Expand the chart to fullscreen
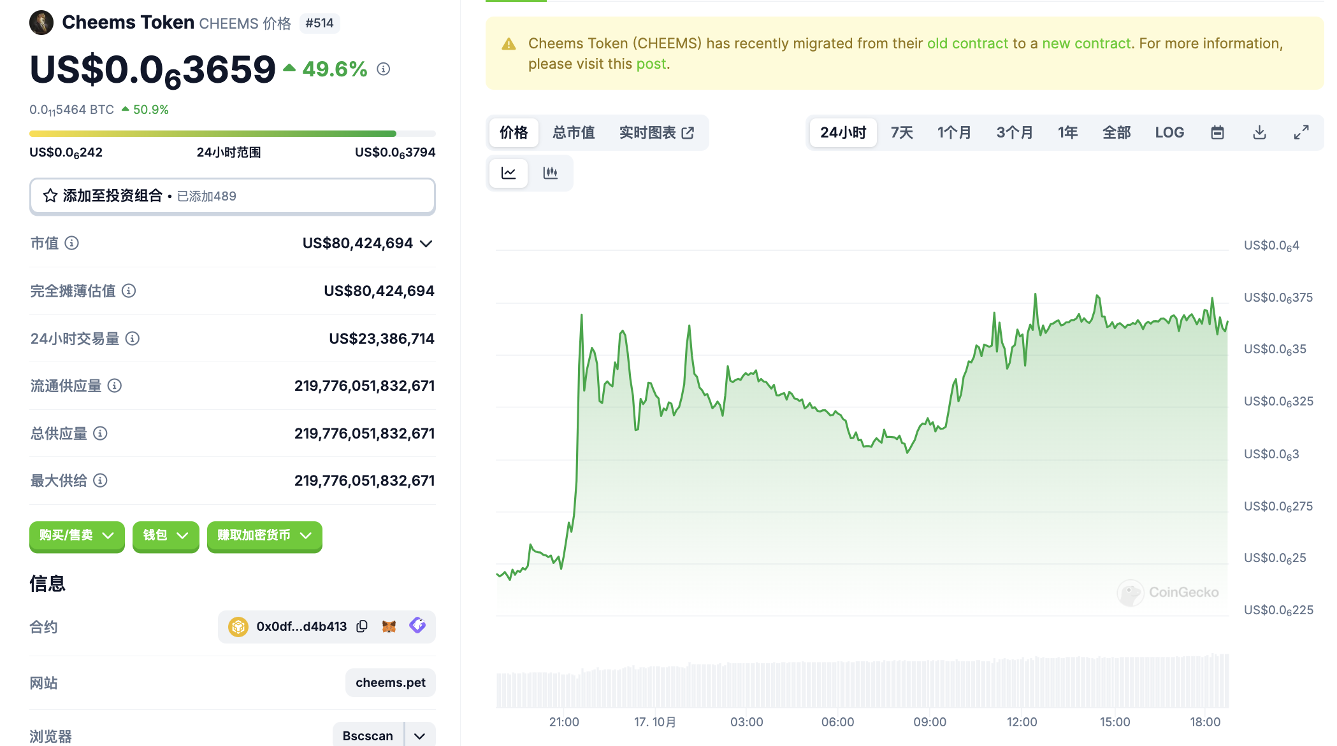This screenshot has width=1337, height=746. [1301, 132]
